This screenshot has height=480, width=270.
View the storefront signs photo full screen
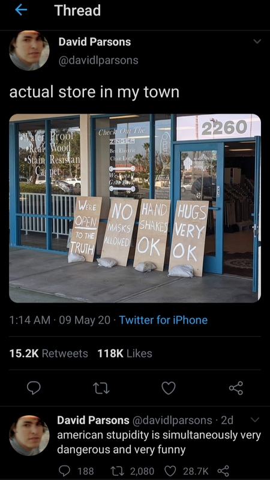pos(135,208)
